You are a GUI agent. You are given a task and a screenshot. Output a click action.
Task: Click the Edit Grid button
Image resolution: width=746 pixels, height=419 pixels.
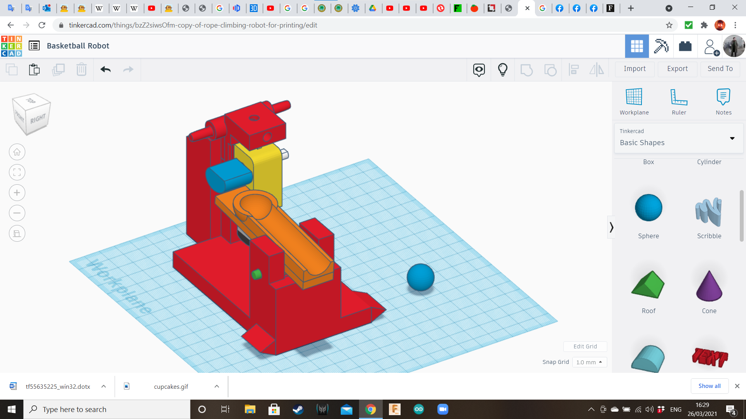pyautogui.click(x=585, y=346)
